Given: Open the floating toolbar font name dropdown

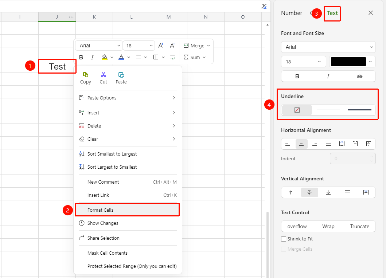Looking at the screenshot, I should 99,46.
